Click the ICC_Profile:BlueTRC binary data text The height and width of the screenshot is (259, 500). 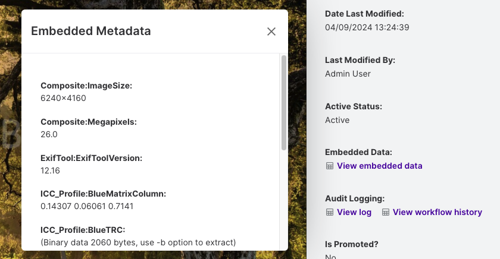point(138,242)
